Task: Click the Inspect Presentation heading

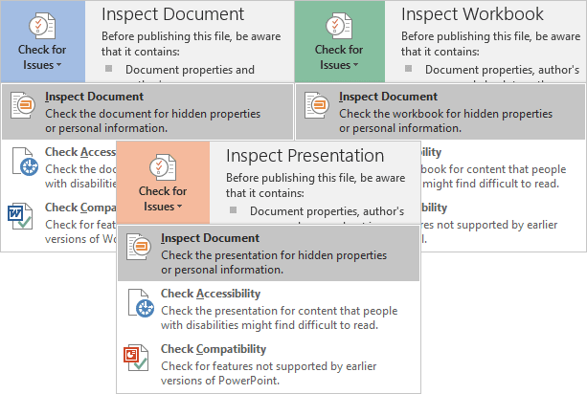Action: [x=305, y=156]
